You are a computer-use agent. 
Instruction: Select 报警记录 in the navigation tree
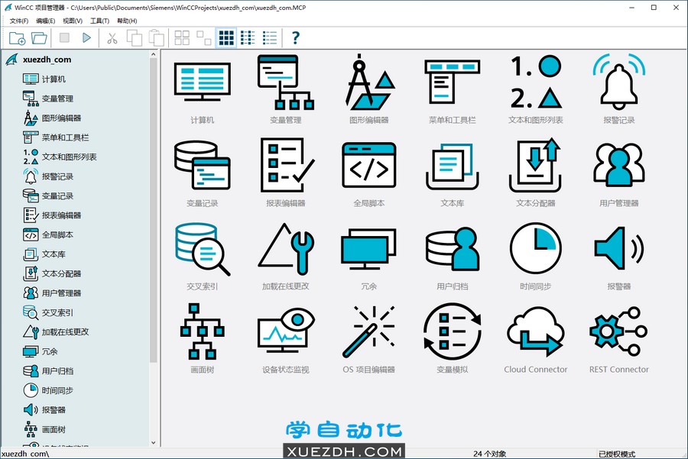(57, 176)
